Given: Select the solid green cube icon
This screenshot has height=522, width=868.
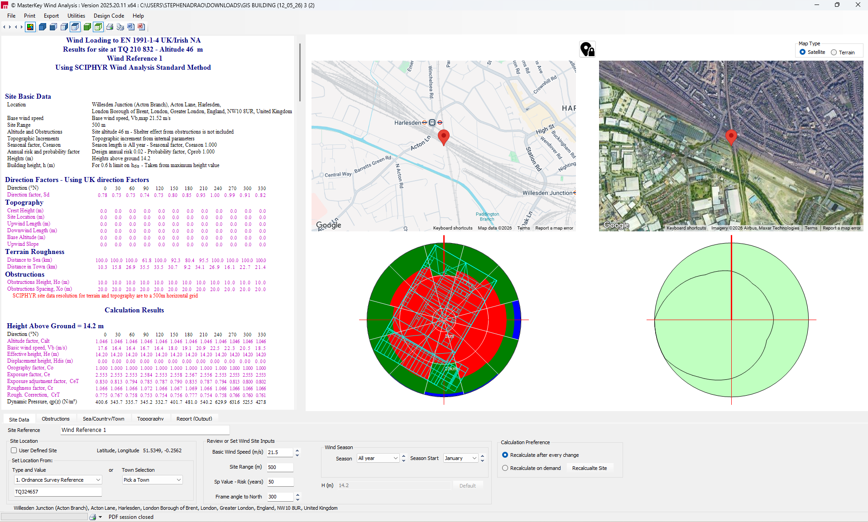Looking at the screenshot, I should [x=87, y=27].
